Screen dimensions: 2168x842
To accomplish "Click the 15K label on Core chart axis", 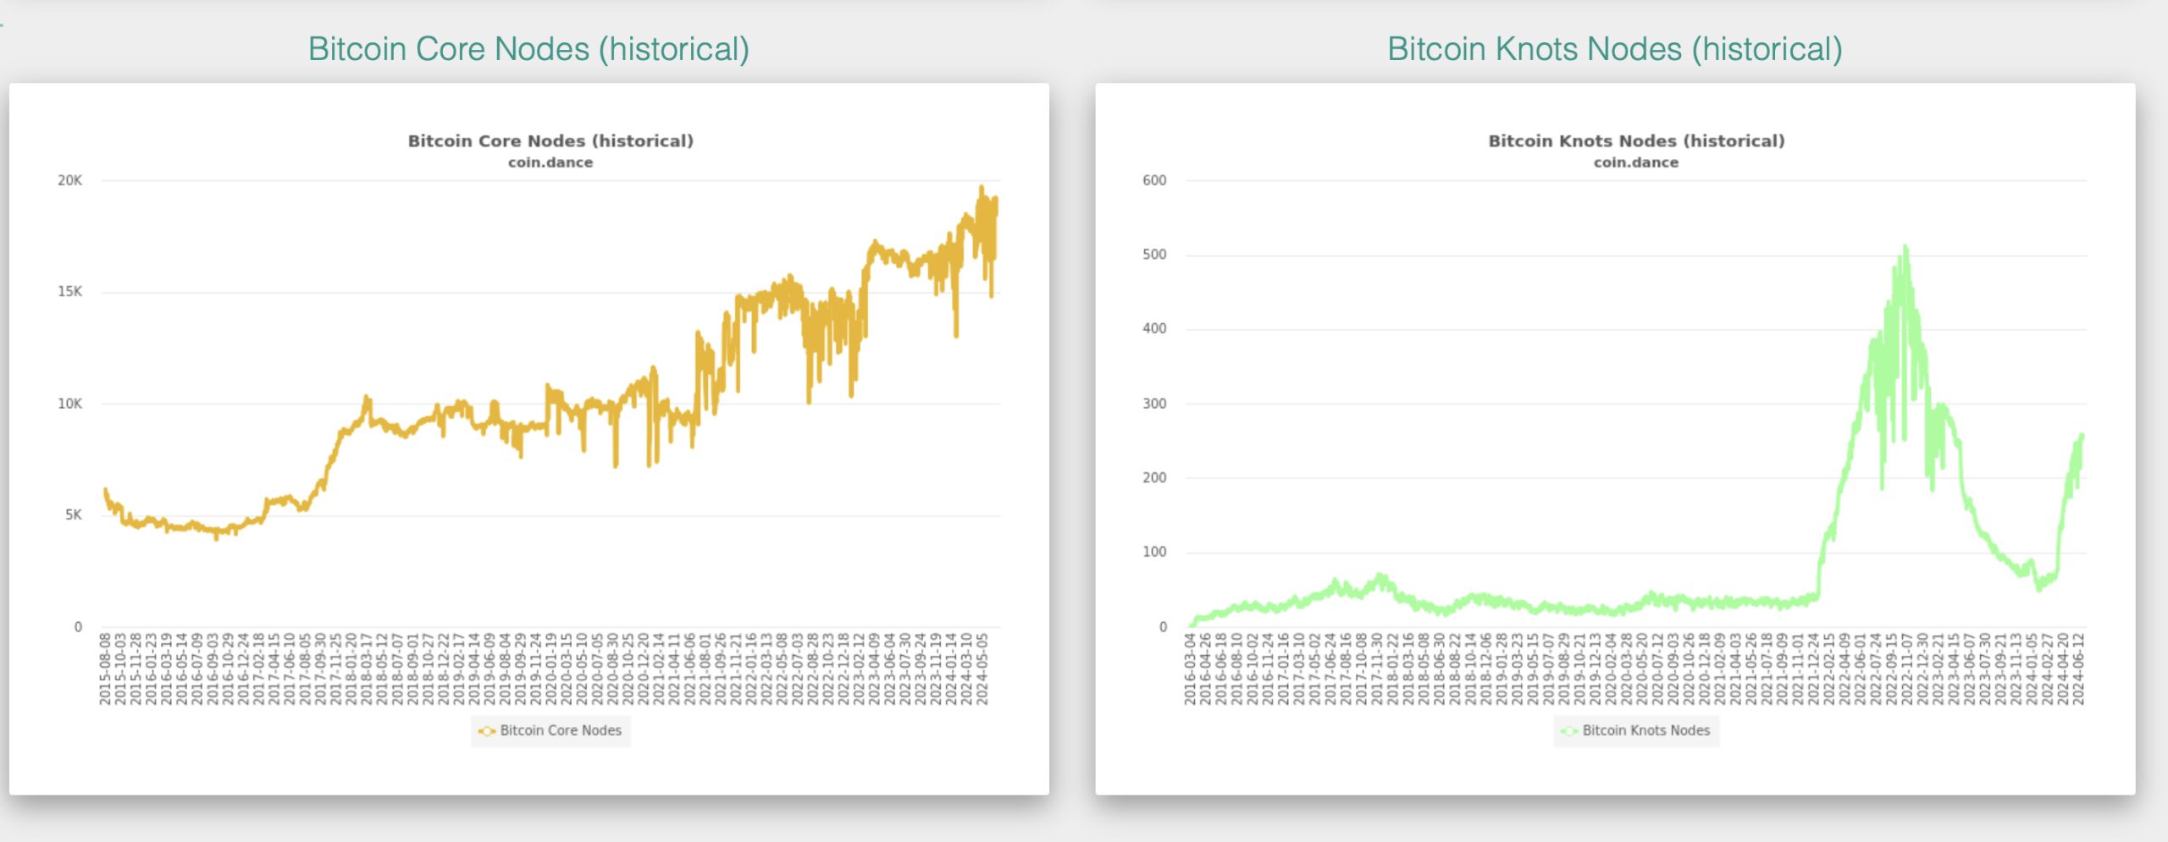I will (x=70, y=292).
